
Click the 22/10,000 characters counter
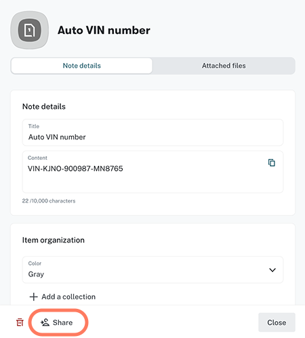click(x=49, y=200)
